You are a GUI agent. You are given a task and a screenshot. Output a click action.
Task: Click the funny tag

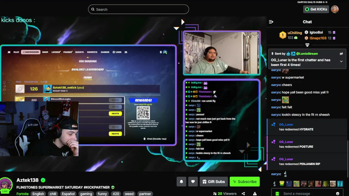pyautogui.click(x=102, y=194)
